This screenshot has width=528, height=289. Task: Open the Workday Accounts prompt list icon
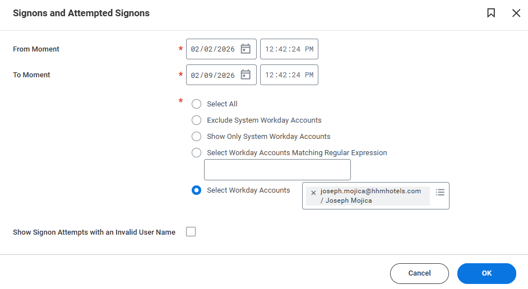(440, 192)
